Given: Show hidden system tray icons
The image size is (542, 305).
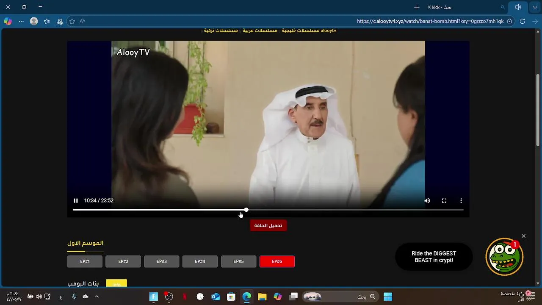Looking at the screenshot, I should [97, 297].
